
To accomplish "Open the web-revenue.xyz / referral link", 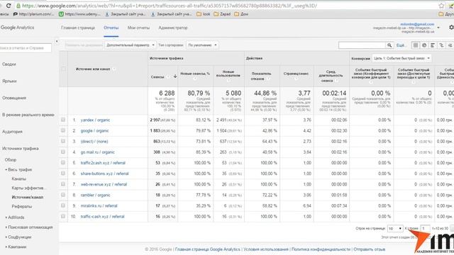I will tap(104, 184).
